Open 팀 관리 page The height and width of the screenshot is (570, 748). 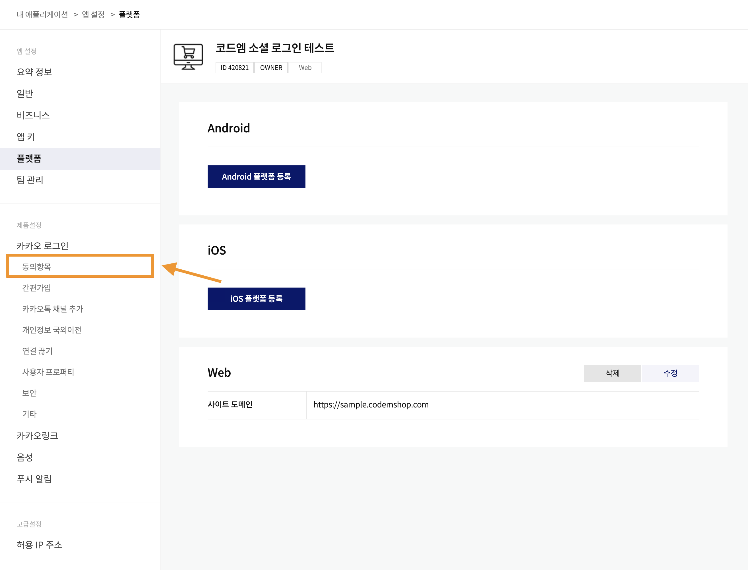[x=30, y=180]
